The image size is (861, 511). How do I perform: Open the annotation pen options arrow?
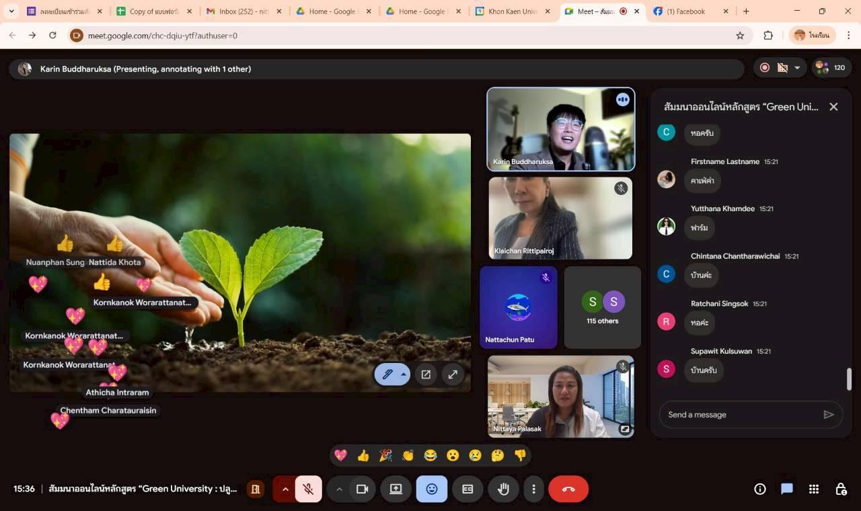point(404,375)
